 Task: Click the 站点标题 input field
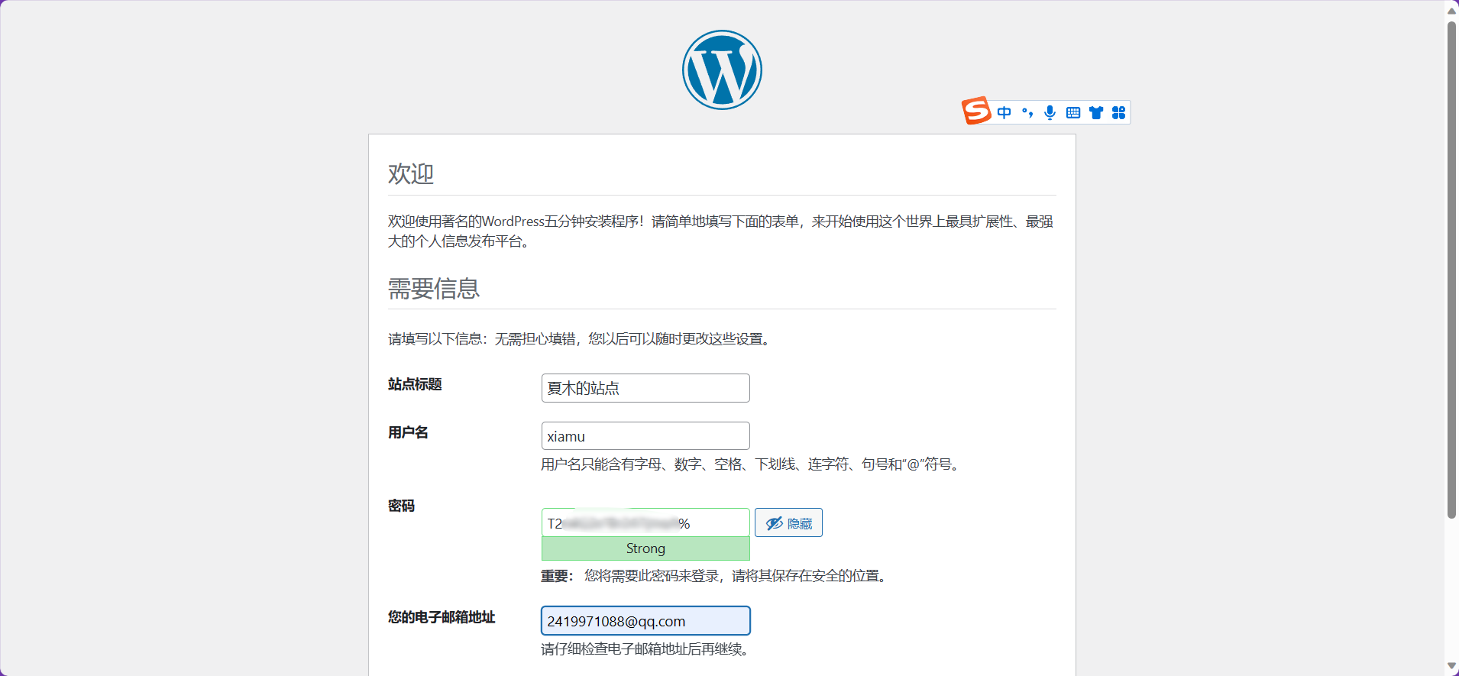pyautogui.click(x=645, y=388)
